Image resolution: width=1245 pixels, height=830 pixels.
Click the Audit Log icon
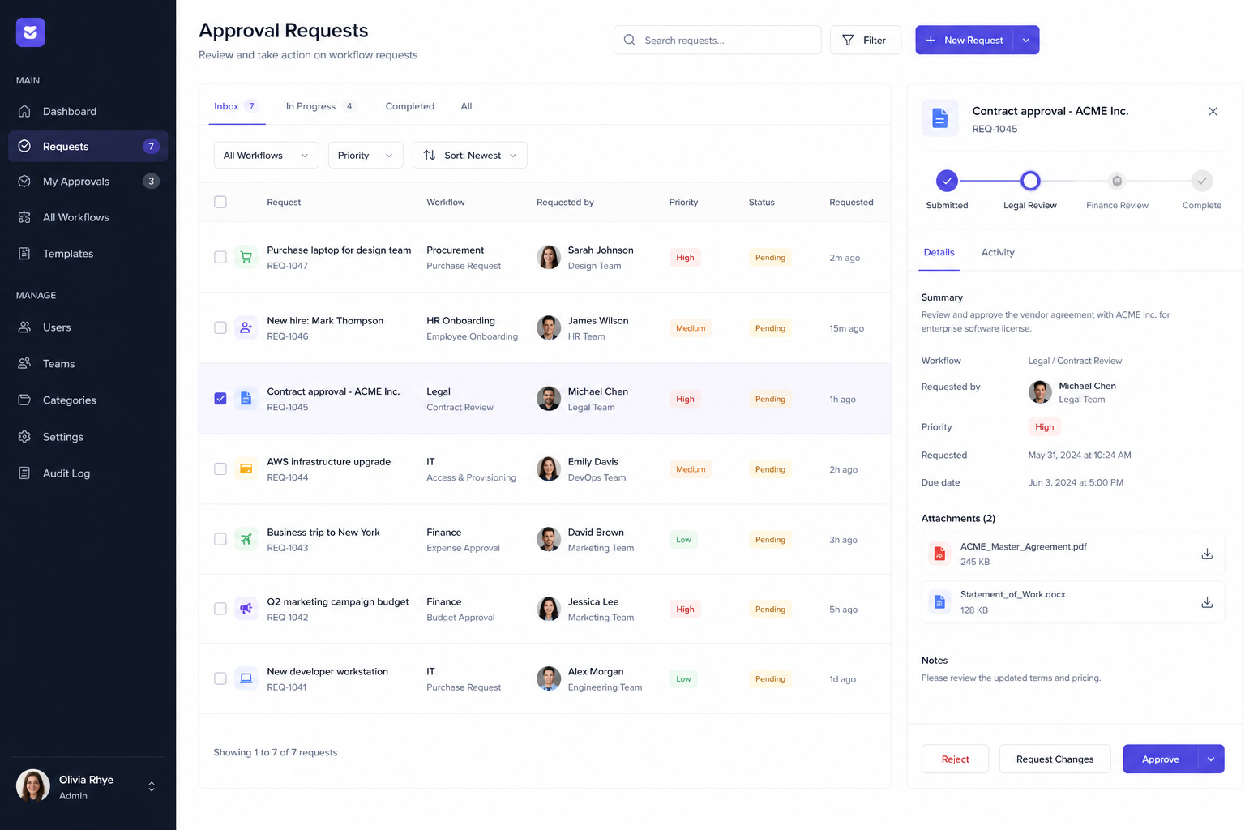coord(24,473)
